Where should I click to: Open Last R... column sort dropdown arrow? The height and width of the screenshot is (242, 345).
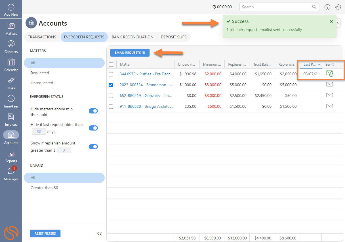[x=319, y=65]
